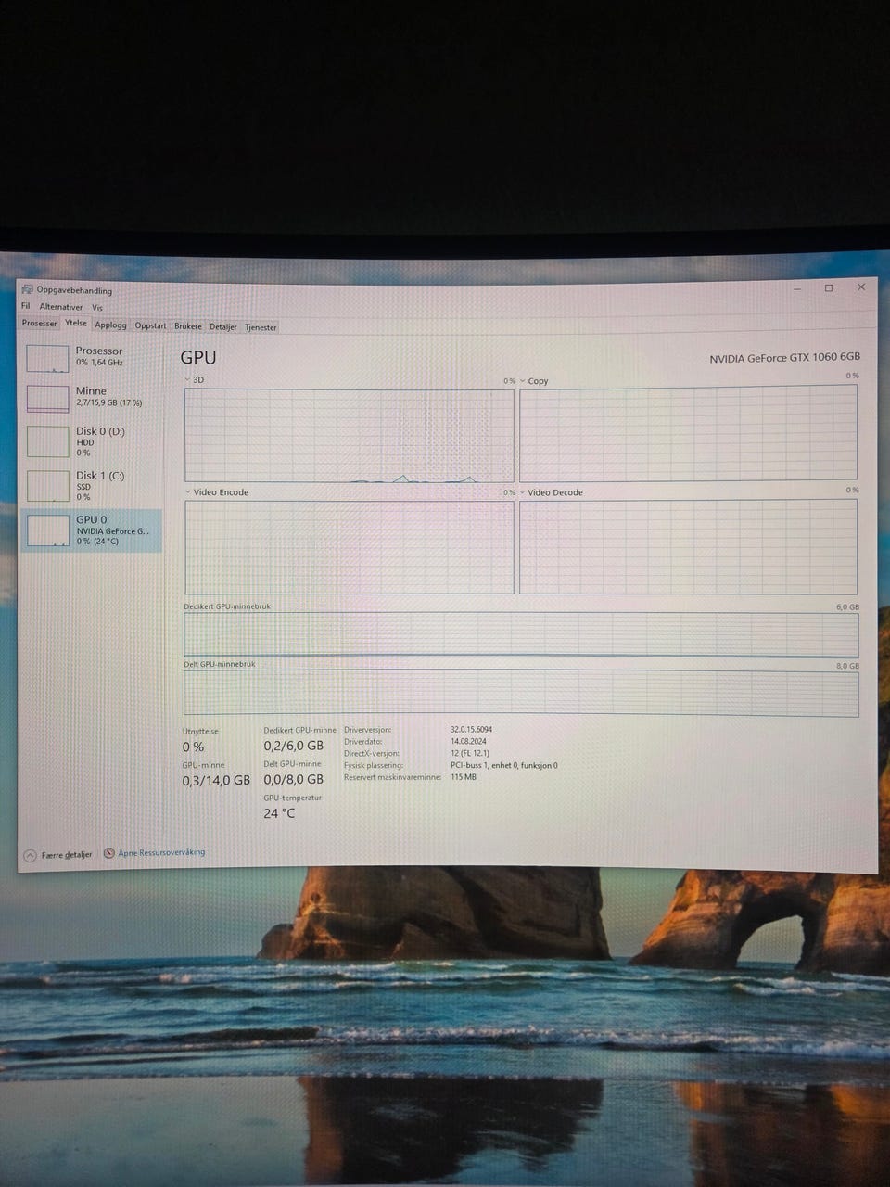Click the 0,0/8,0 GB shared memory value
The height and width of the screenshot is (1187, 890).
[x=294, y=780]
